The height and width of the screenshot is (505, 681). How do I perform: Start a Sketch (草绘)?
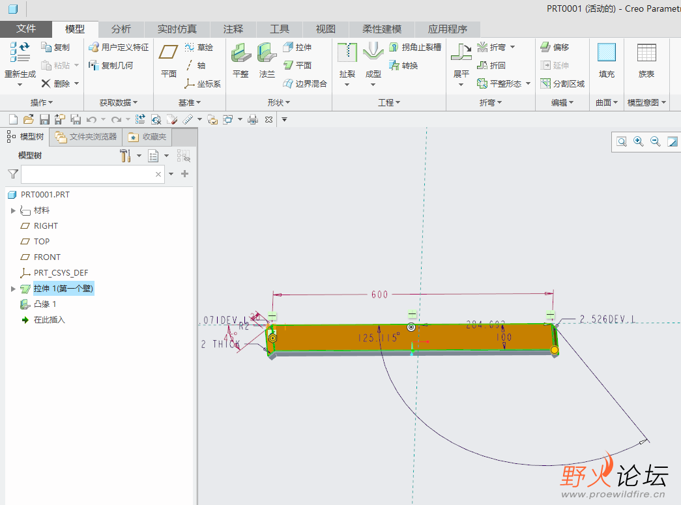pos(199,47)
